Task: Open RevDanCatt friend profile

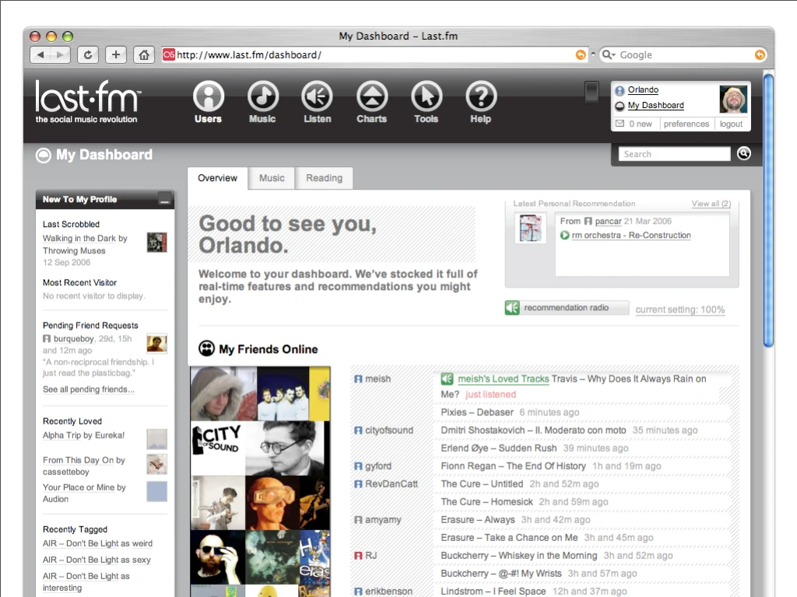Action: pyautogui.click(x=391, y=484)
